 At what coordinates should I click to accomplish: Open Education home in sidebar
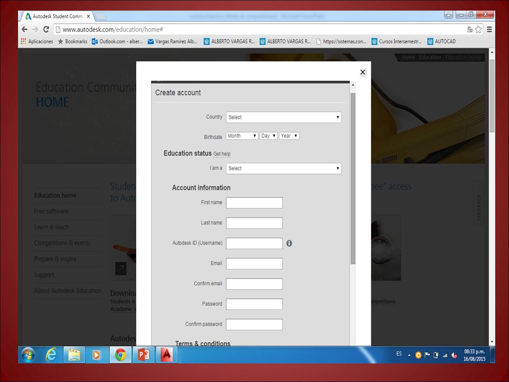click(x=56, y=195)
